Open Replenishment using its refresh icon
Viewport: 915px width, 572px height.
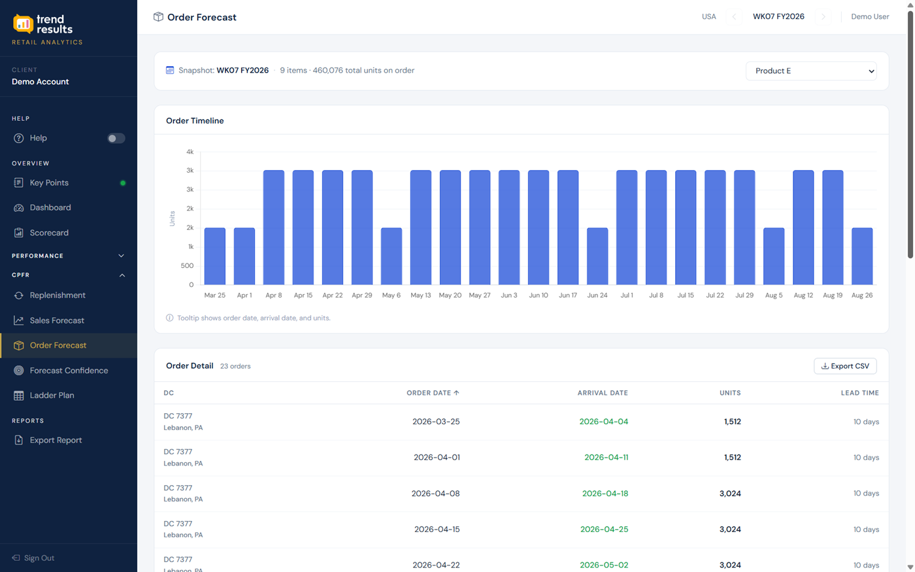pyautogui.click(x=18, y=295)
